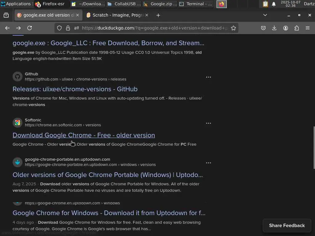Switch to CollabUSB taskbar window

tap(124, 4)
